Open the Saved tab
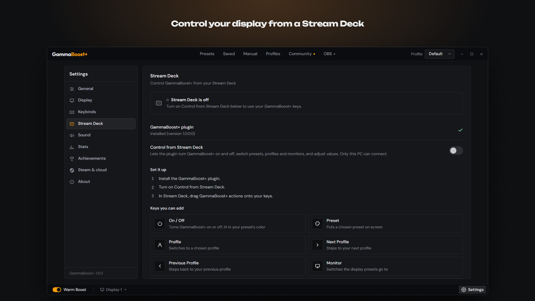Viewport: 535px width, 301px height. (229, 54)
